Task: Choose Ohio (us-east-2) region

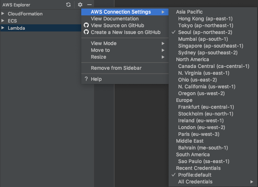Action: 213,80
